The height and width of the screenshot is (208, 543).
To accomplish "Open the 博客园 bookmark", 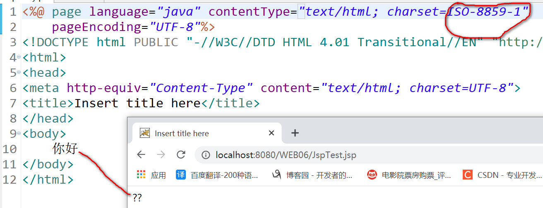I will pos(312,175).
